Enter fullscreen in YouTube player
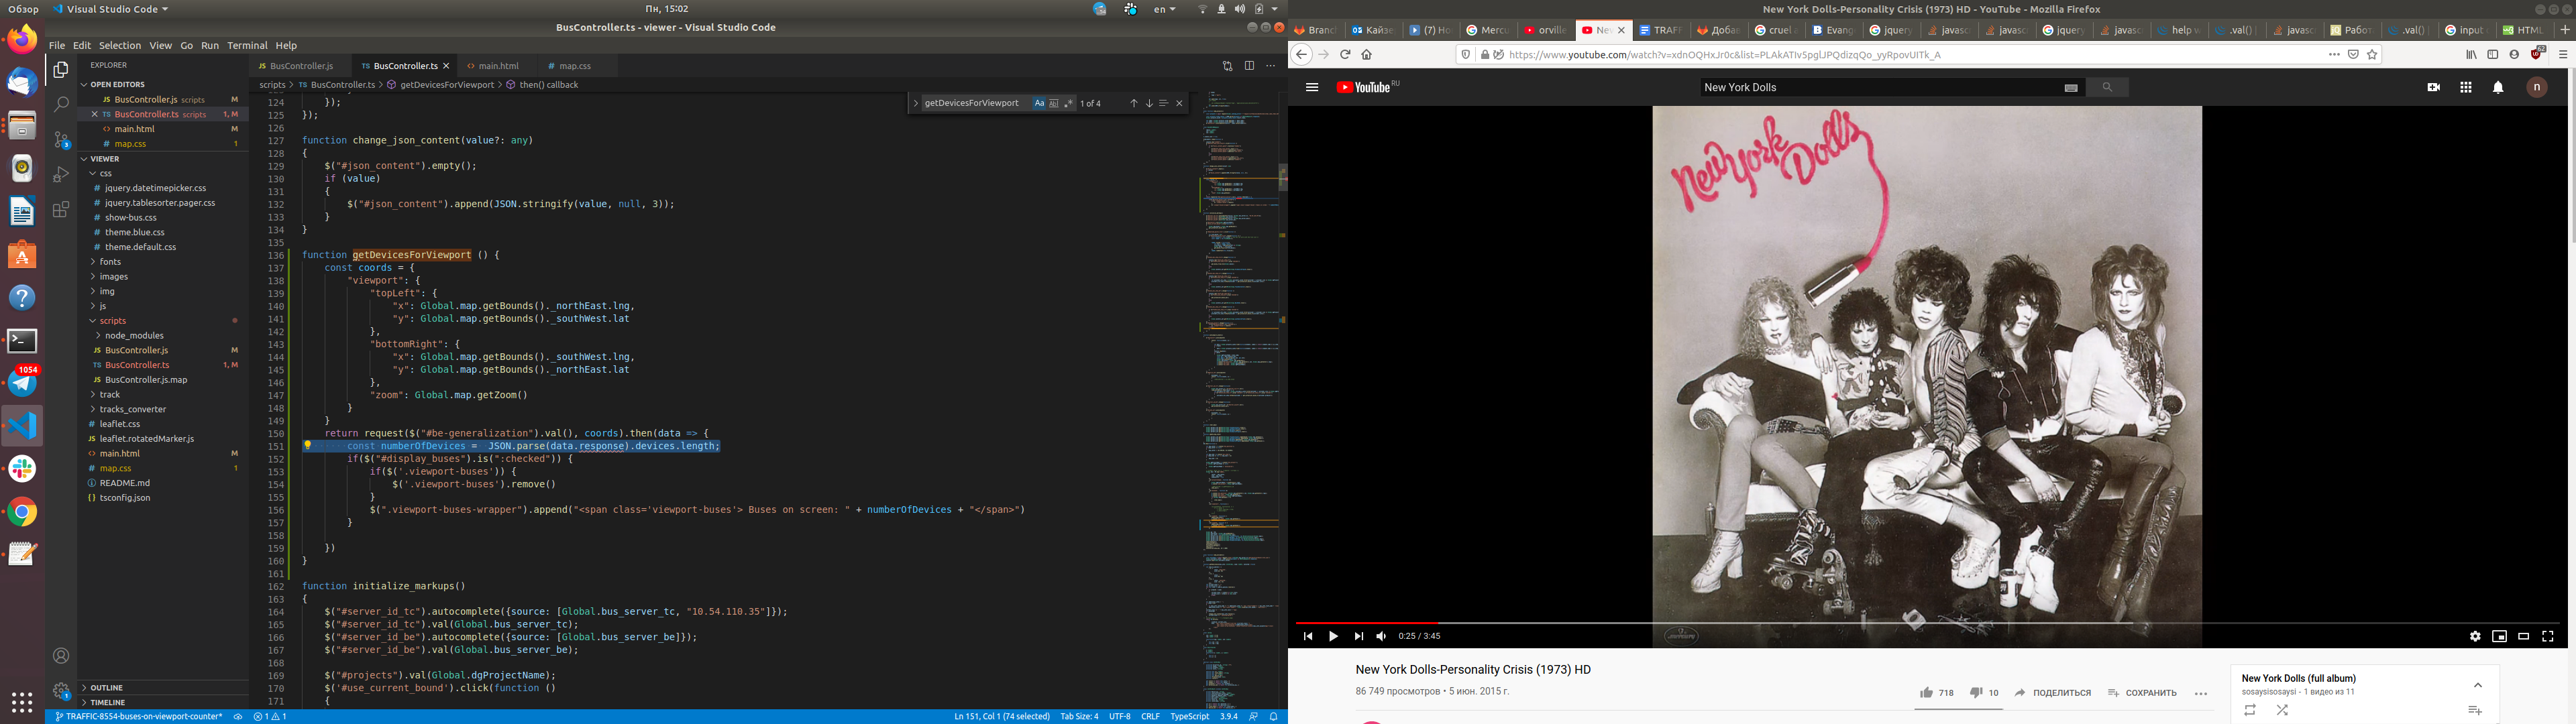This screenshot has width=2576, height=724. click(2548, 636)
